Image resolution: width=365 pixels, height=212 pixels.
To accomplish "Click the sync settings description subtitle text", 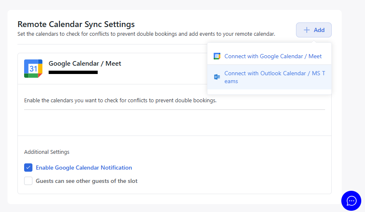I will click(x=146, y=34).
